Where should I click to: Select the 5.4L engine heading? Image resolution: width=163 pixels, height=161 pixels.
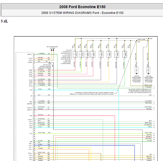click(x=4, y=21)
